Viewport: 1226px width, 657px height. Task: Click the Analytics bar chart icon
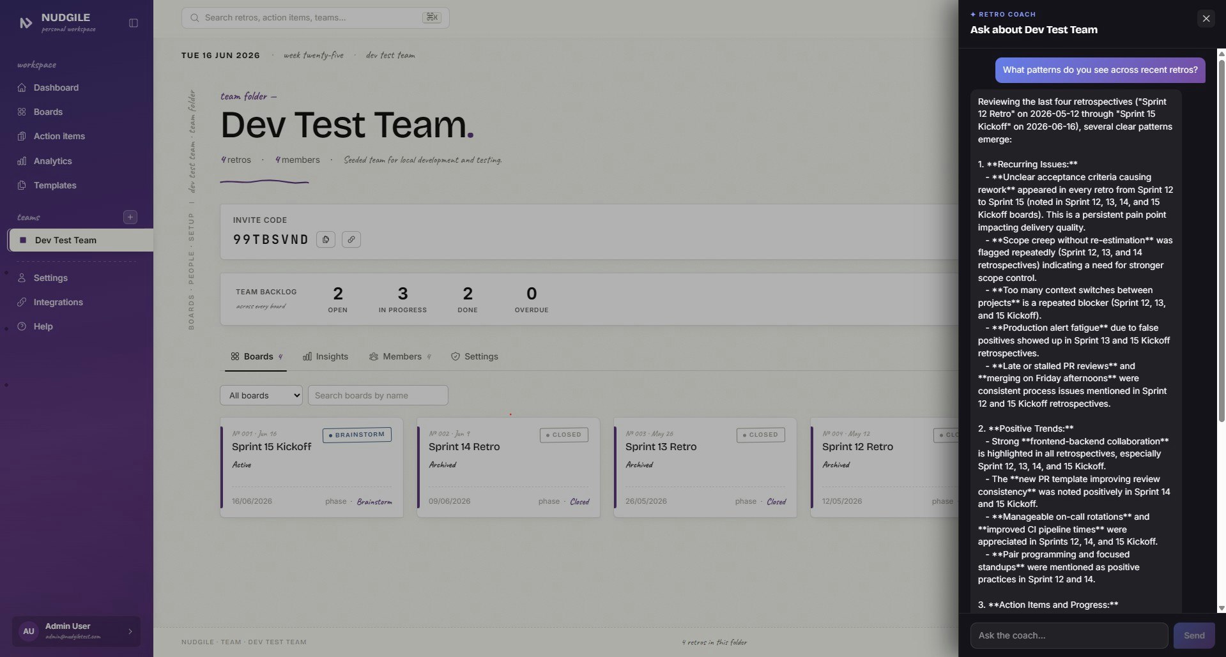click(x=22, y=161)
